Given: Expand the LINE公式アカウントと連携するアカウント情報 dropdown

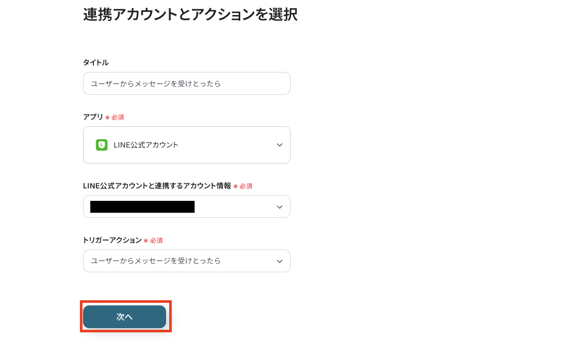Looking at the screenshot, I should 280,207.
